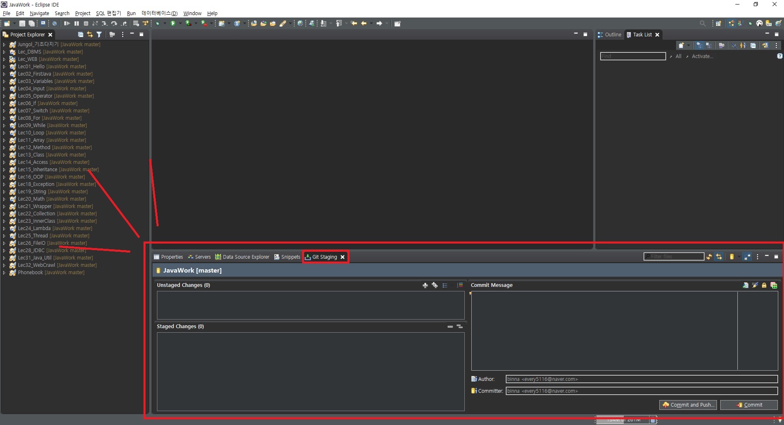Toggle Git Staging column layout

click(x=747, y=257)
